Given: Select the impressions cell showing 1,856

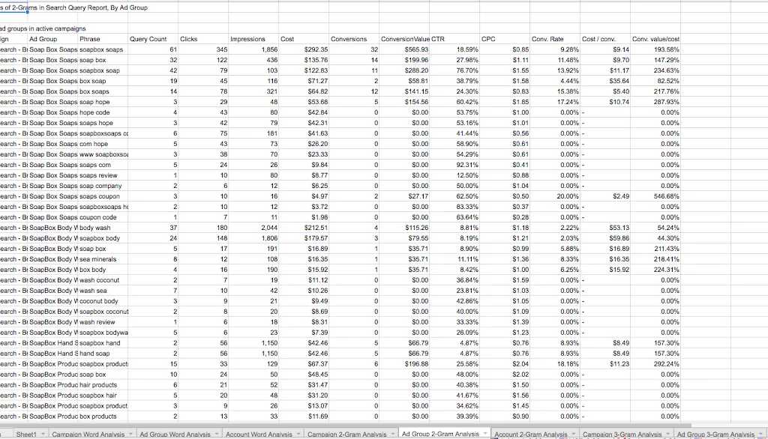Looking at the screenshot, I should [253, 49].
